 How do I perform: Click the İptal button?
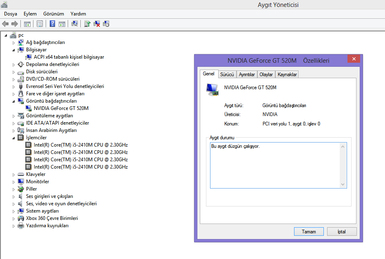tap(342, 232)
